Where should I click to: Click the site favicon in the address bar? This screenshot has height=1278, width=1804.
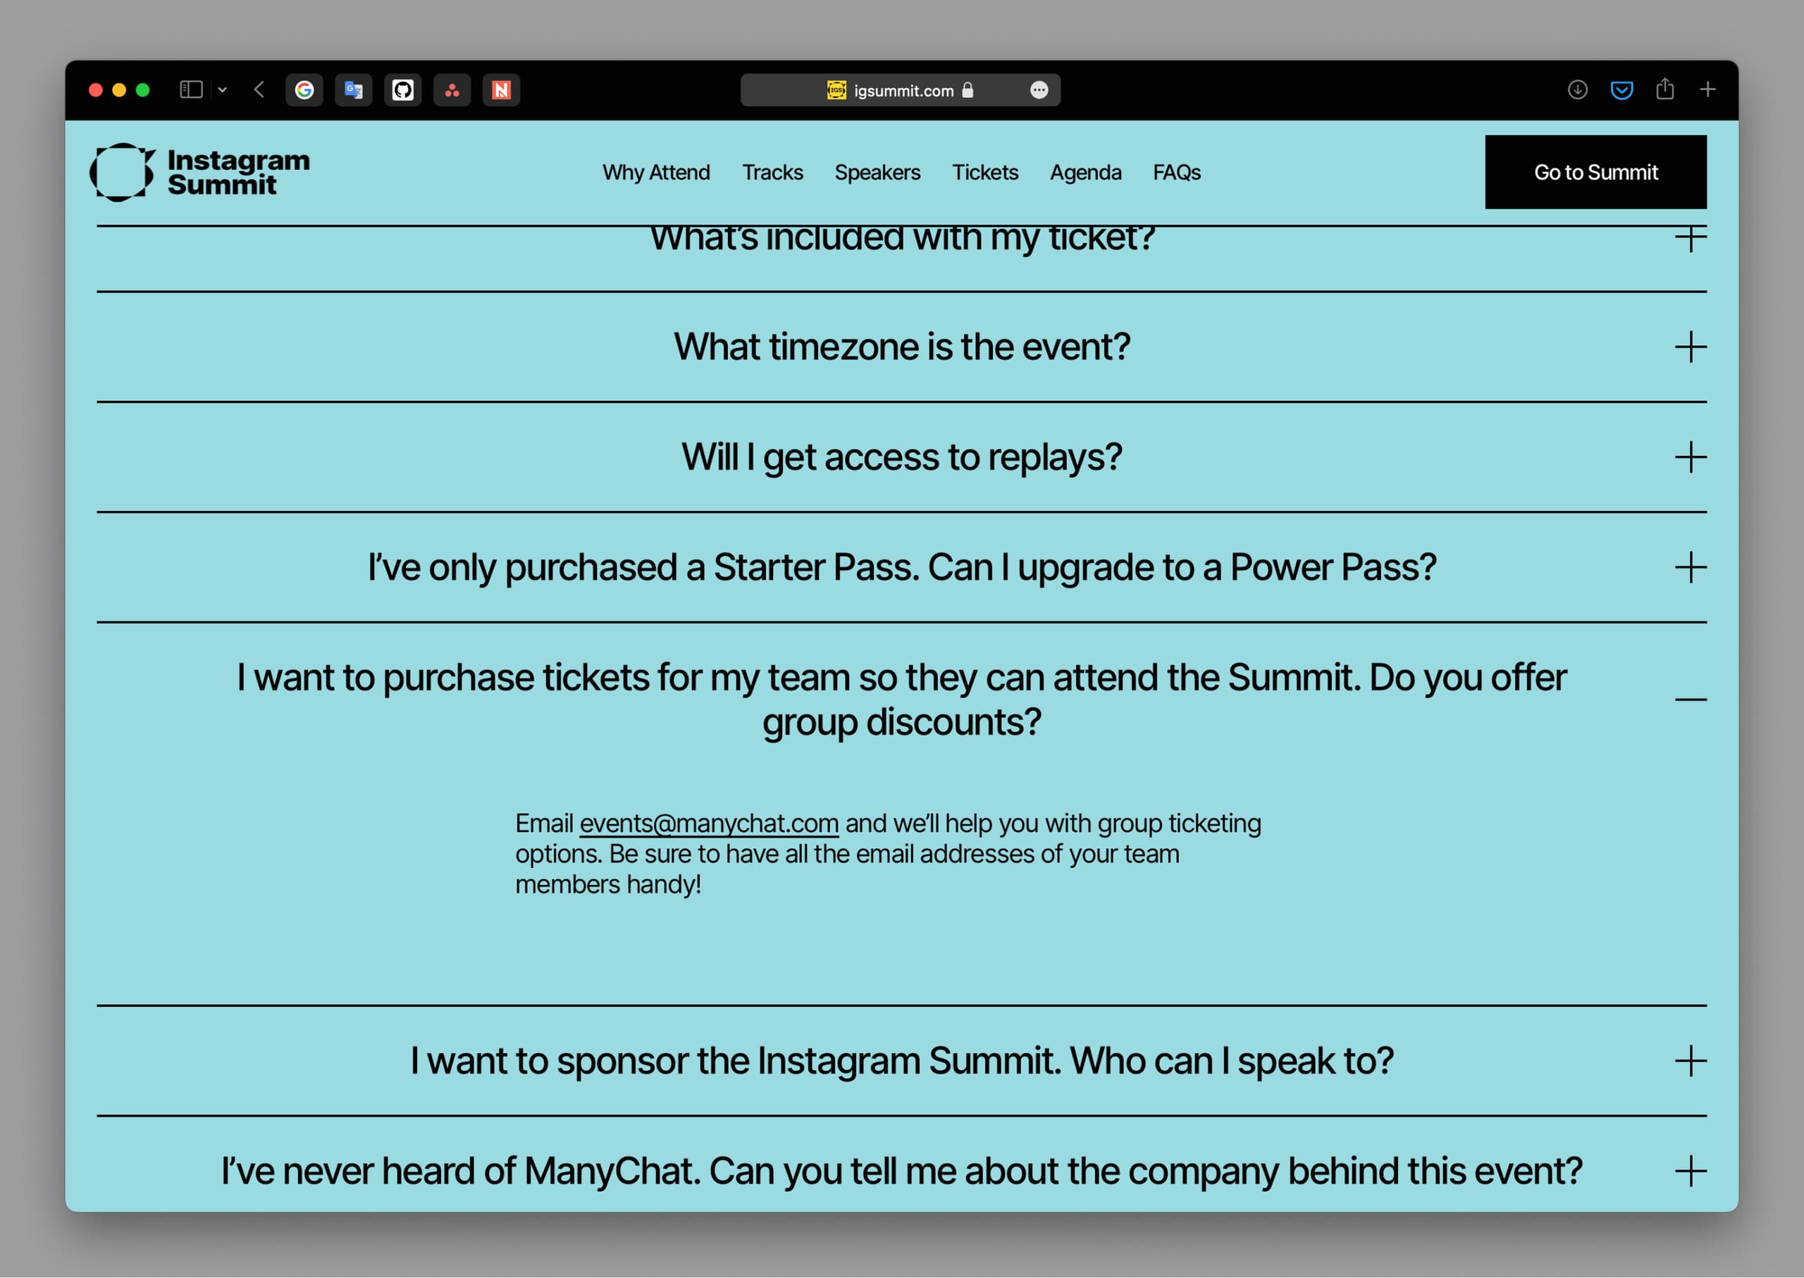point(836,89)
